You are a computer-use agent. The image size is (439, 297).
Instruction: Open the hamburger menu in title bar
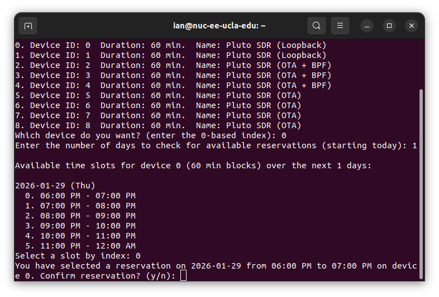pyautogui.click(x=340, y=26)
